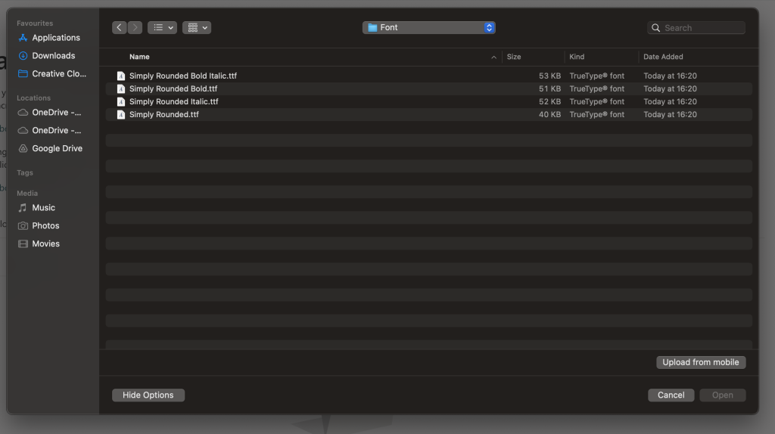
Task: Open Photos under Media
Action: point(45,226)
